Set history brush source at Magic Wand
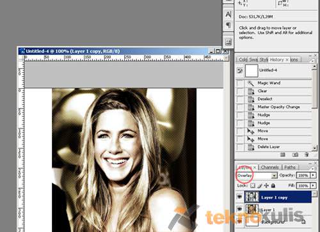This screenshot has height=232, width=320. coord(240,83)
